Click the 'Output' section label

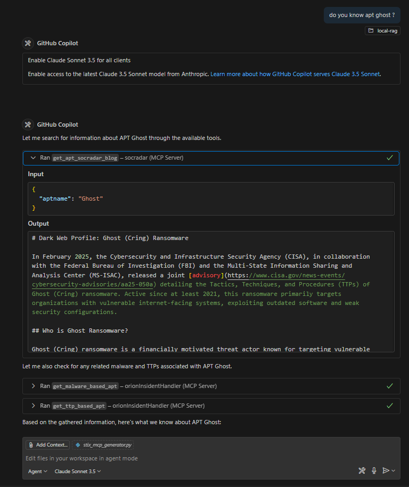tap(38, 224)
